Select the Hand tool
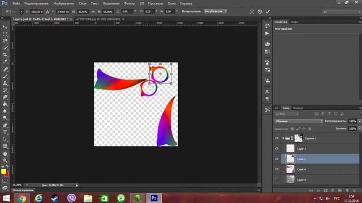This screenshot has width=362, height=203. point(5,153)
